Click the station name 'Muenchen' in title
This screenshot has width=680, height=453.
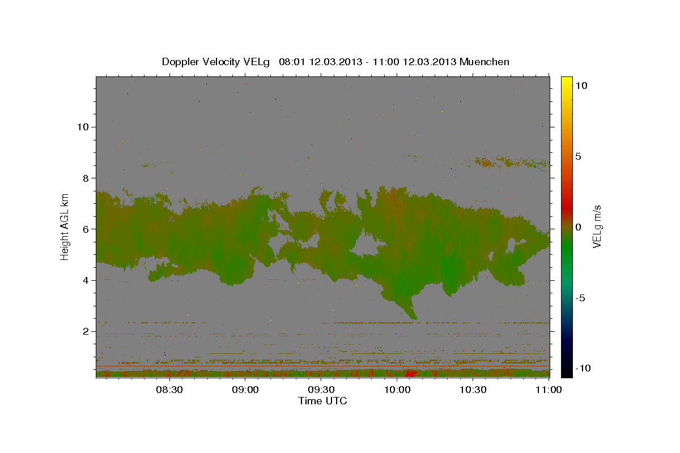click(x=484, y=62)
